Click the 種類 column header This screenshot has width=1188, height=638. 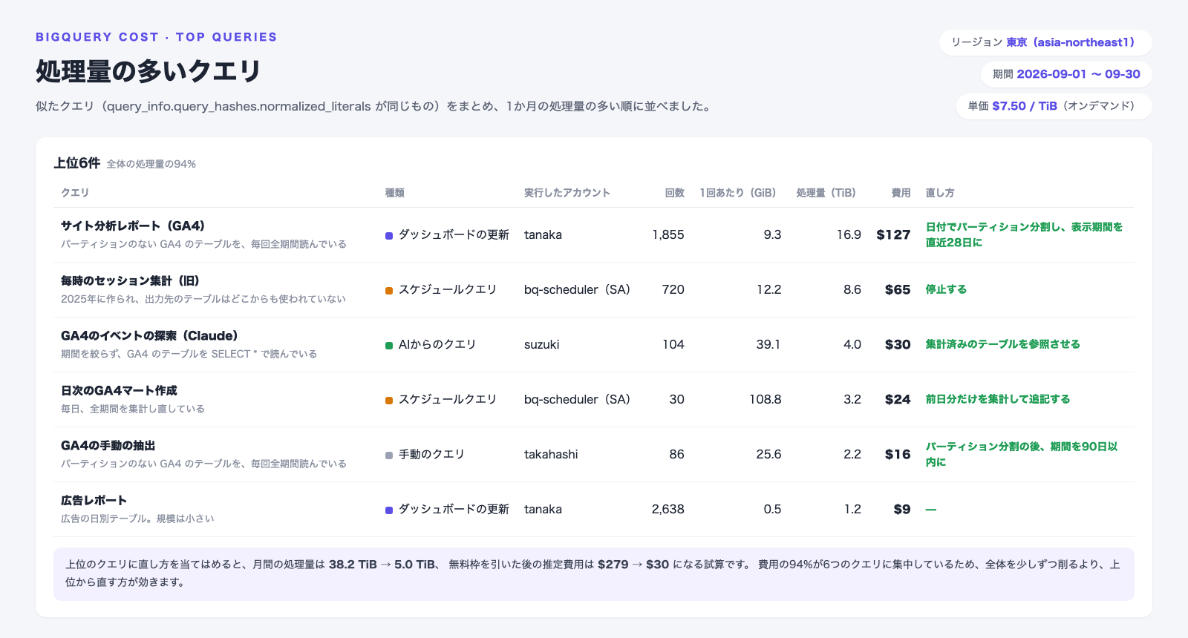point(395,193)
